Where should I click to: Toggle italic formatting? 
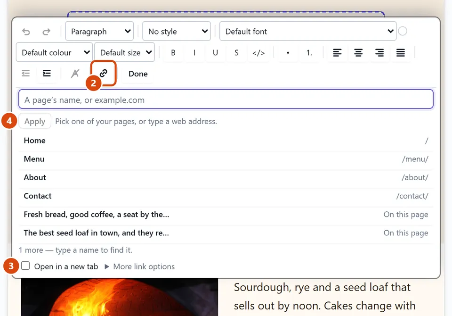(194, 52)
